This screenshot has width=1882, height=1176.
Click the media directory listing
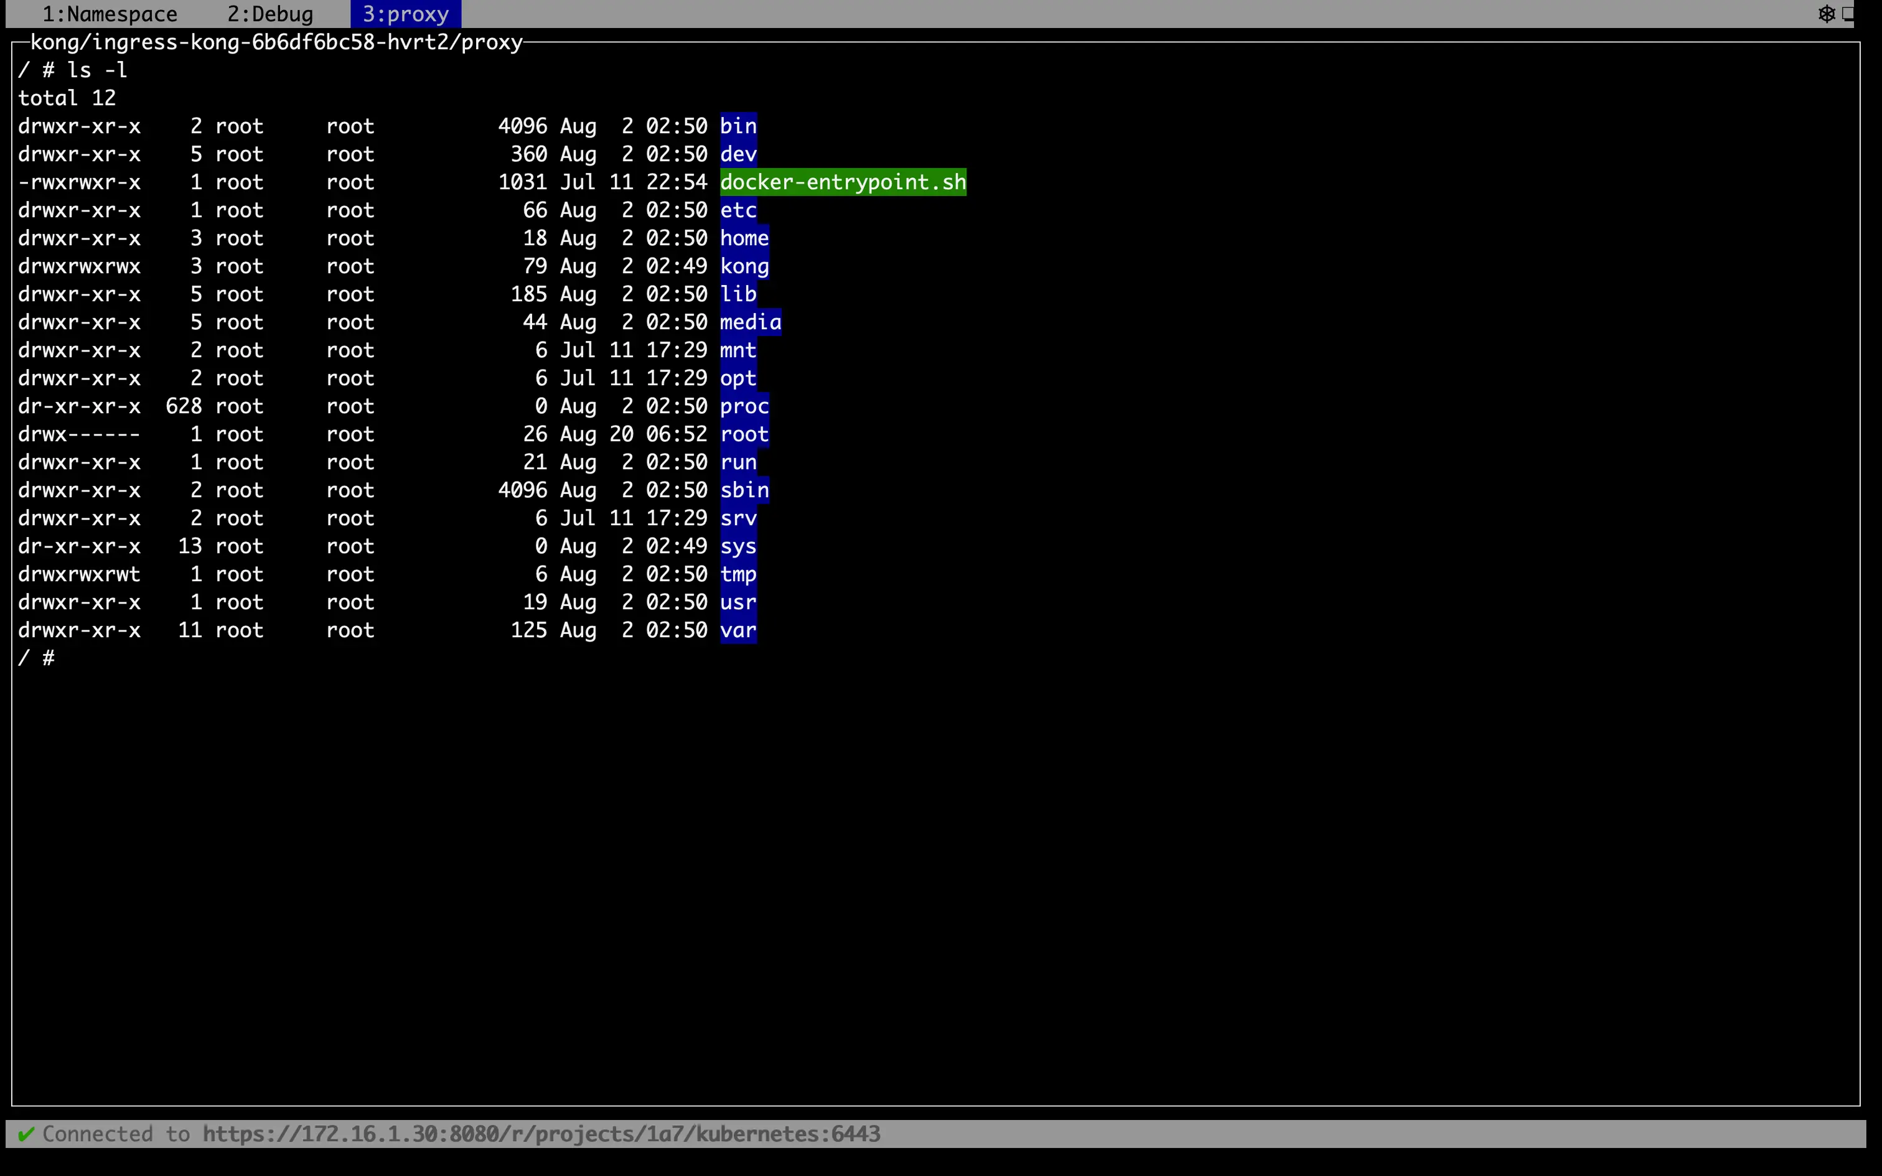[751, 322]
